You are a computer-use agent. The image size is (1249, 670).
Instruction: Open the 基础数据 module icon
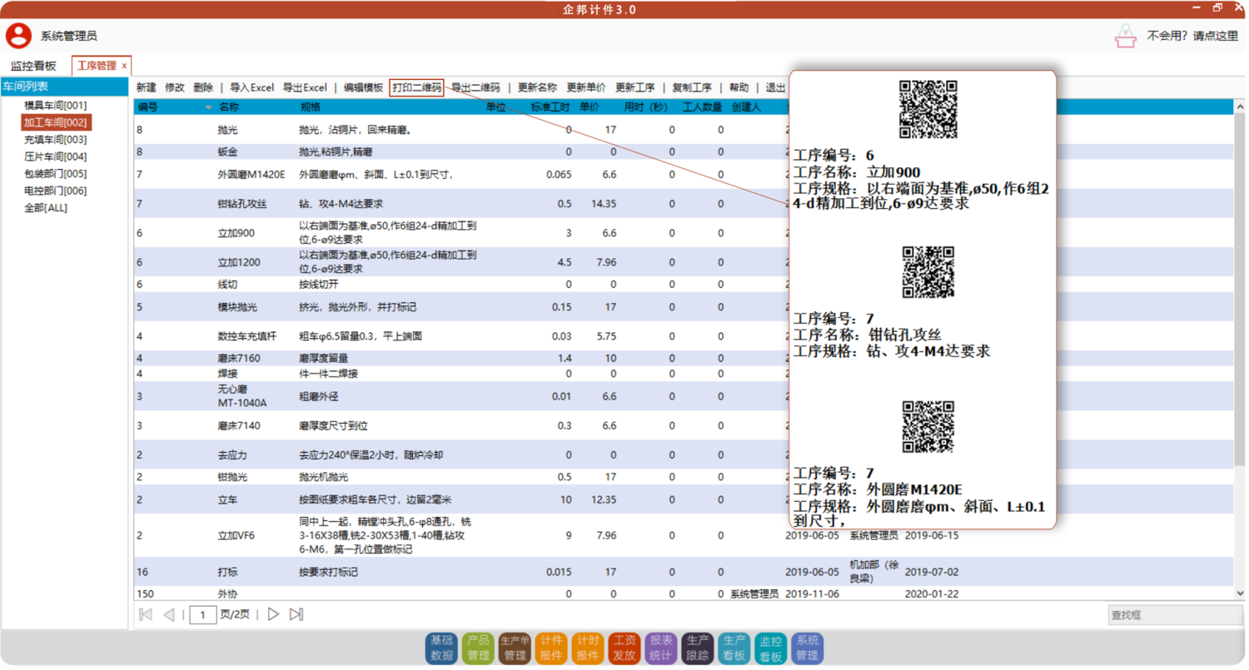tap(442, 648)
